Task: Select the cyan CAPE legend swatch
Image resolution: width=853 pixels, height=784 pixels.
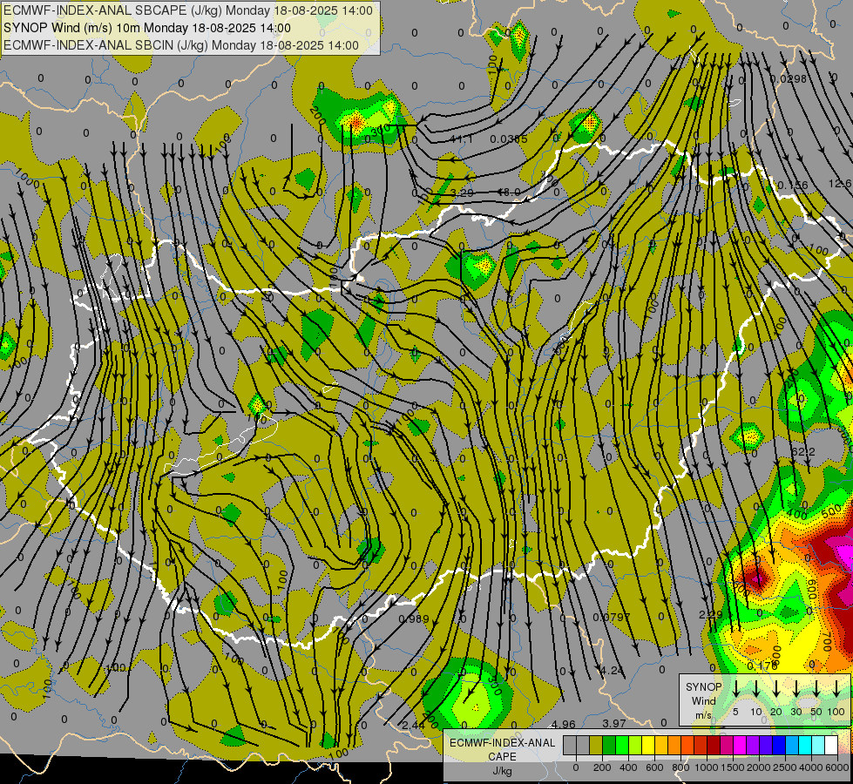Action: tap(805, 745)
